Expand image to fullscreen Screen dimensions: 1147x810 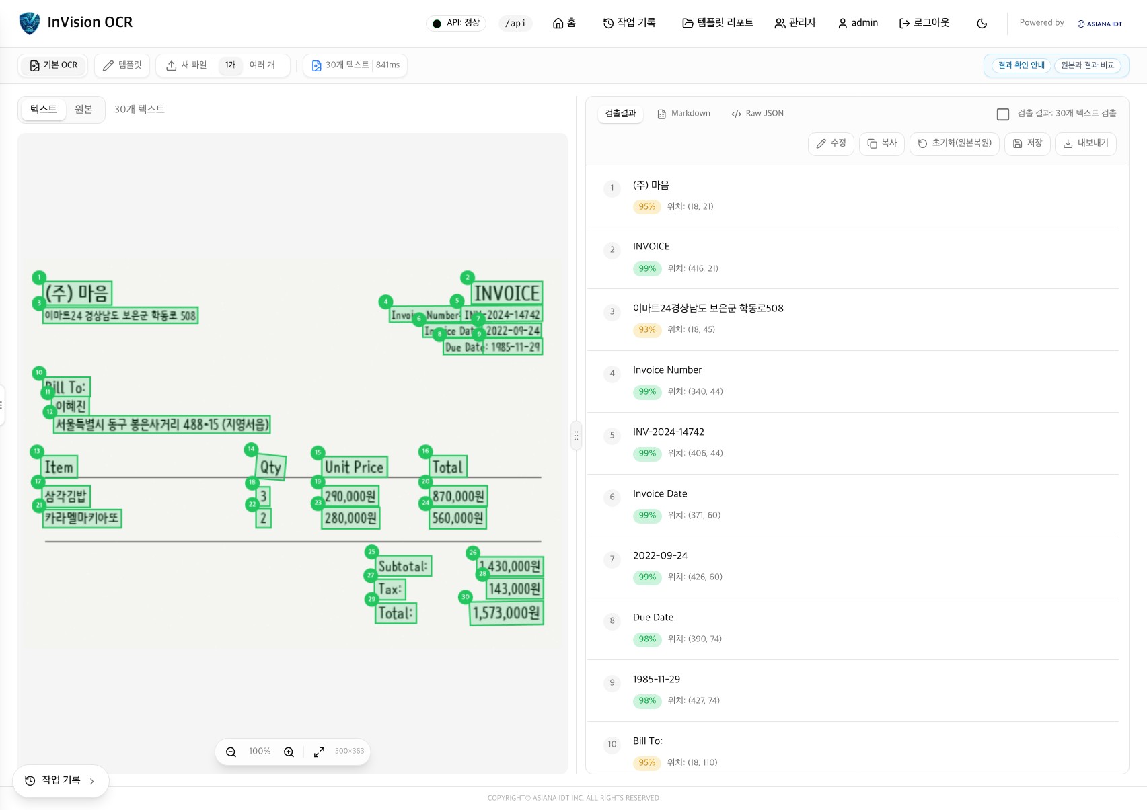[x=319, y=752]
